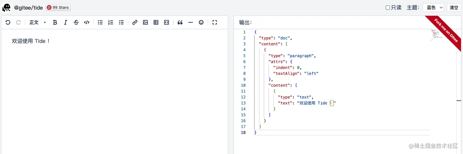Open the 主题 theme dropdown showing 蓝色

coord(433,8)
